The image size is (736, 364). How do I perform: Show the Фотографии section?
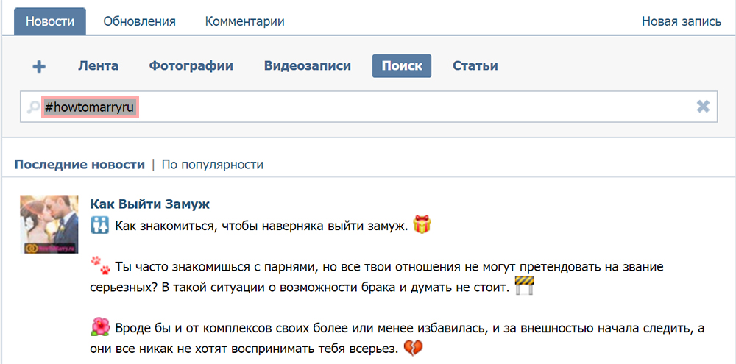coord(191,65)
